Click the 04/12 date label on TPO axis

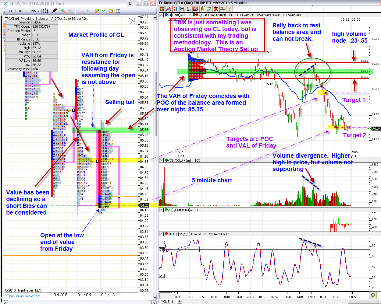click(x=108, y=295)
